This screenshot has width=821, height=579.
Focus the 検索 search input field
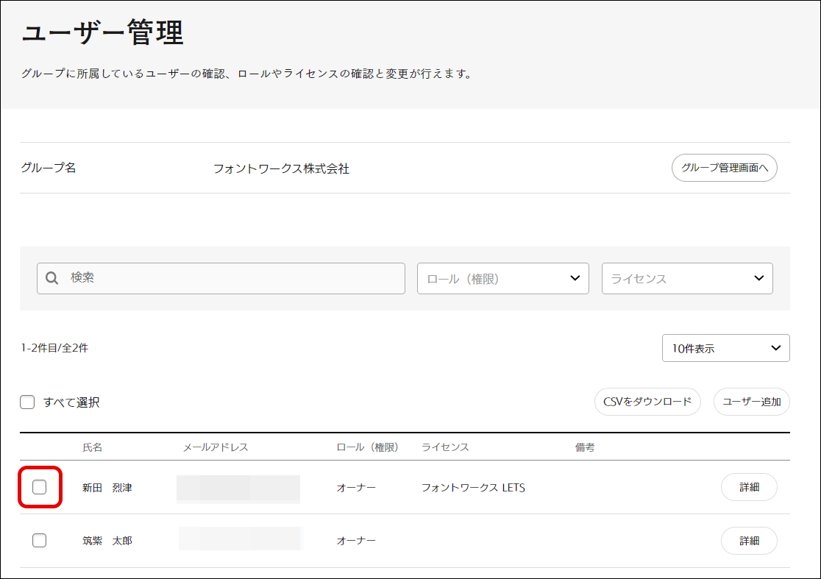tap(228, 279)
